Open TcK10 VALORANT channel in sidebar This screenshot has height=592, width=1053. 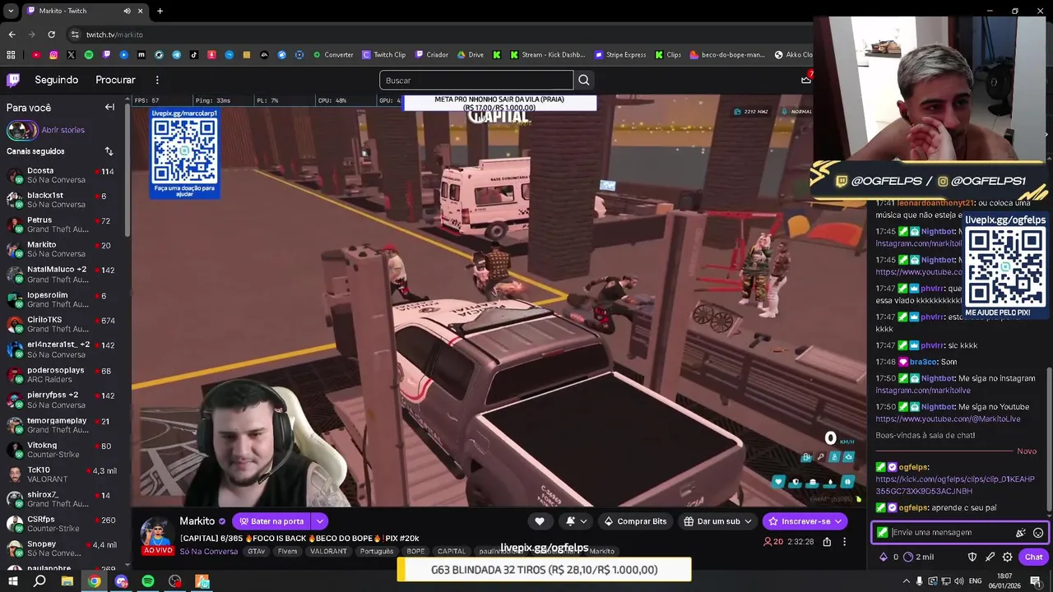click(62, 474)
